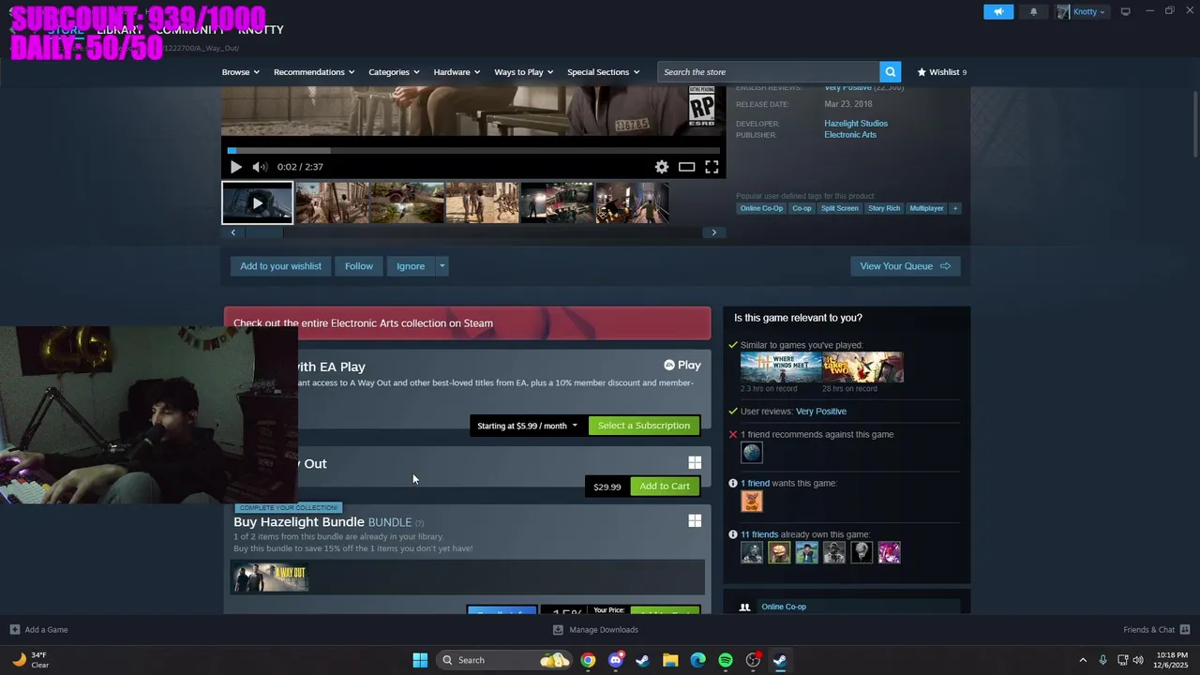Play the trailer video
The width and height of the screenshot is (1200, 675).
click(x=235, y=167)
